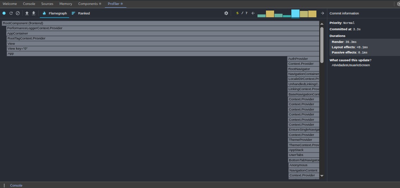Click the blue record profiling button

tap(4, 13)
